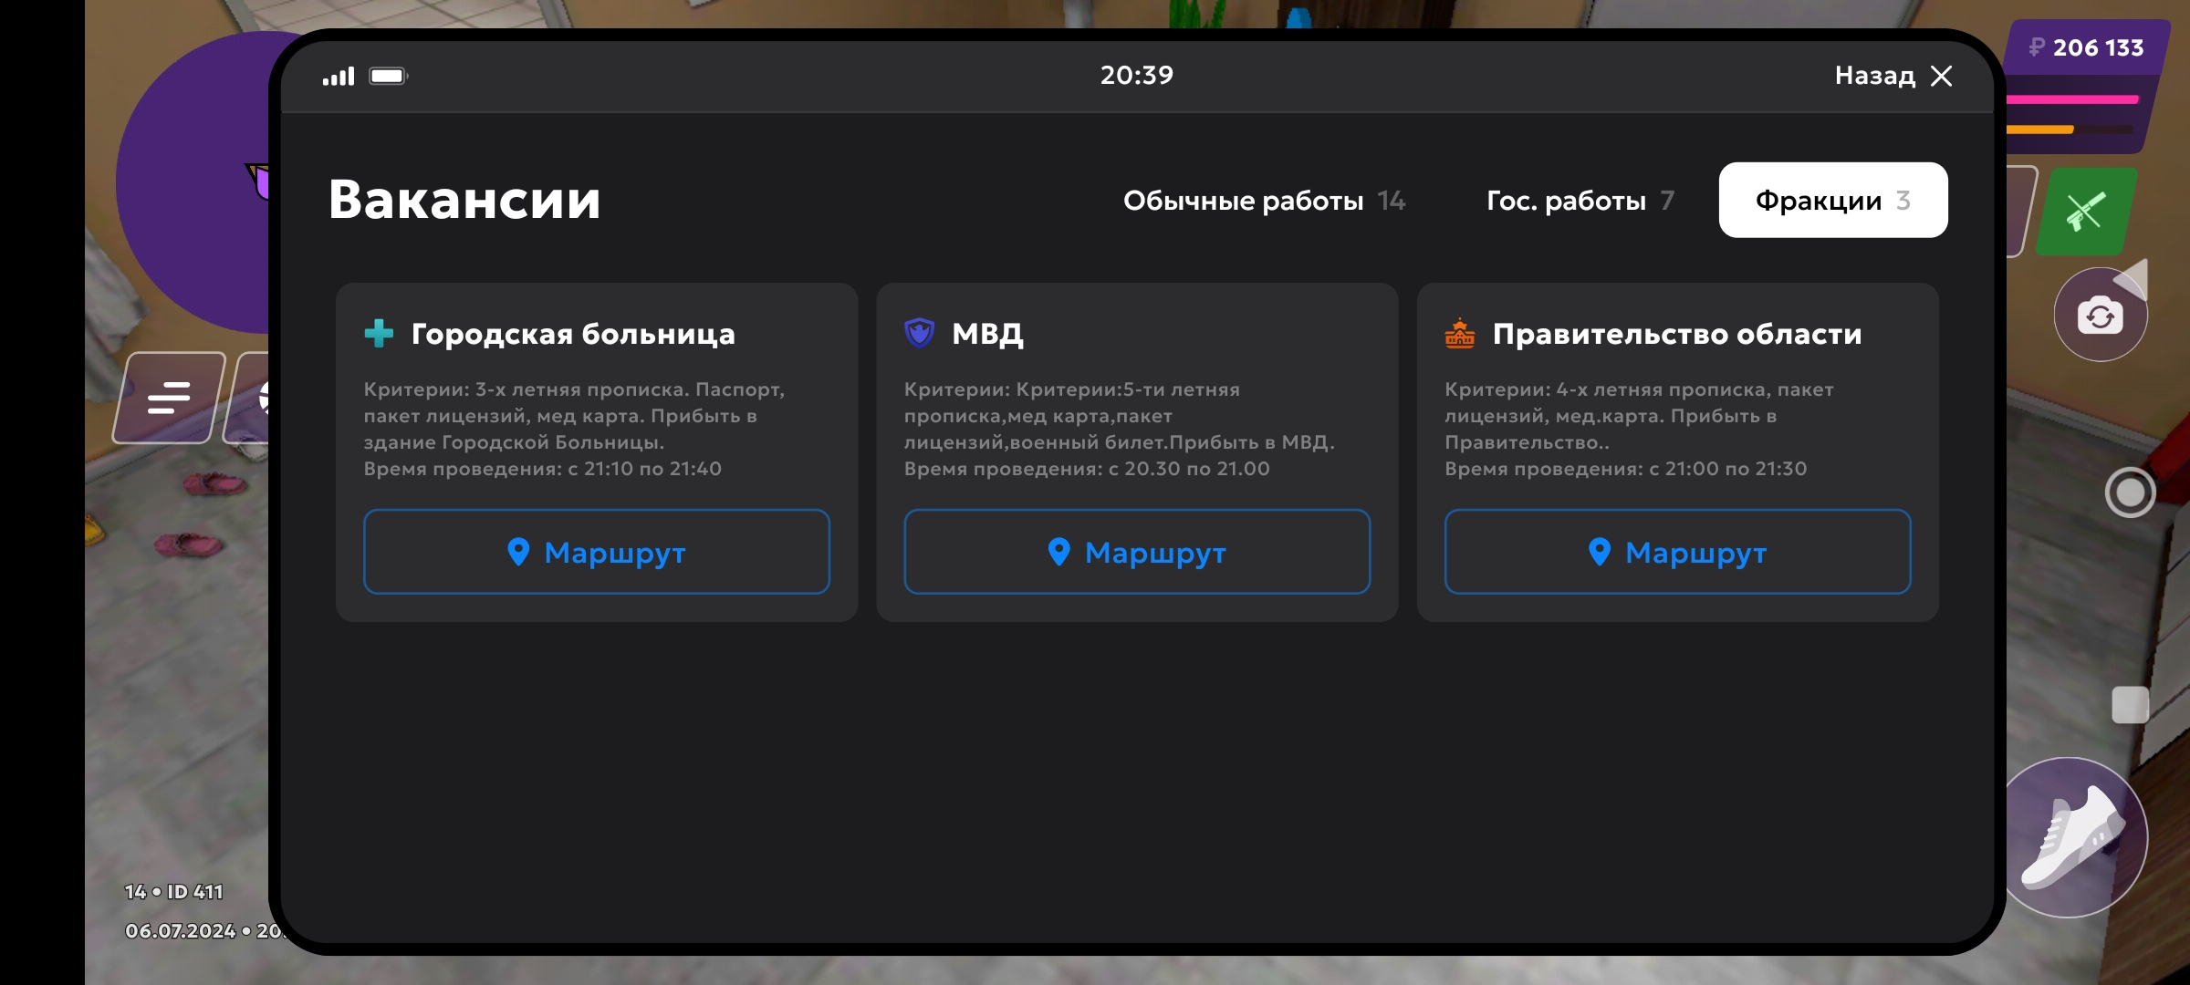
Task: Open the hamburger menu lines icon
Action: pyautogui.click(x=169, y=398)
